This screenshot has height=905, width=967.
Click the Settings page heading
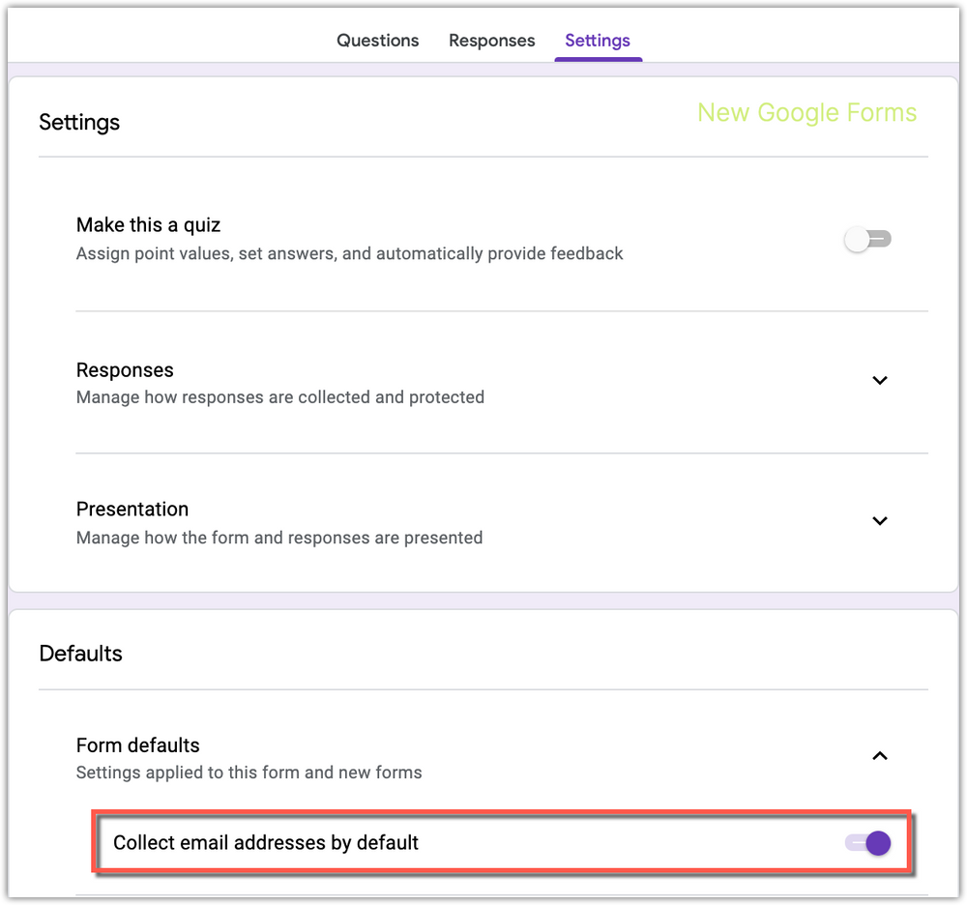(x=78, y=123)
